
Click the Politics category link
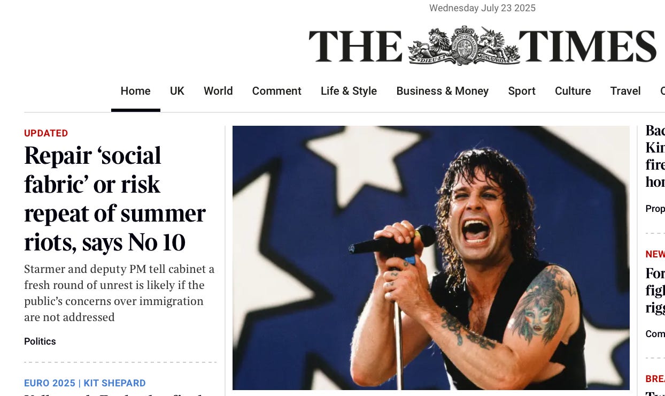(x=40, y=341)
